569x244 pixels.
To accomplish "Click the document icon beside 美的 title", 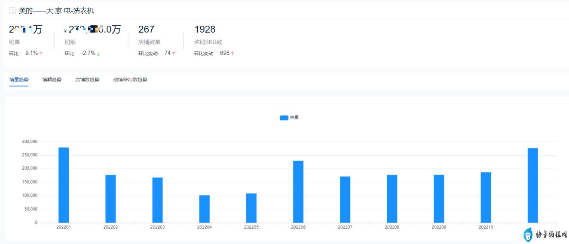I will click(12, 11).
